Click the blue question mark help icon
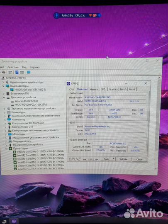168x224 pixels. (17, 72)
